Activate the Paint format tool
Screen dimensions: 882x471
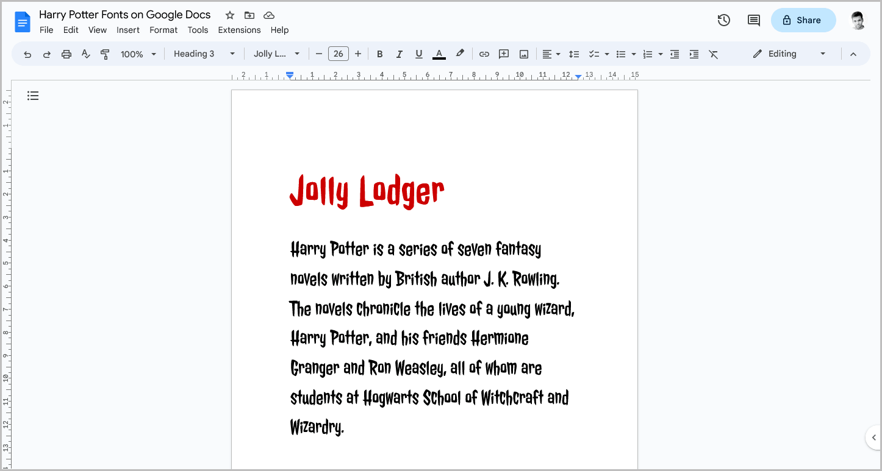pos(105,54)
